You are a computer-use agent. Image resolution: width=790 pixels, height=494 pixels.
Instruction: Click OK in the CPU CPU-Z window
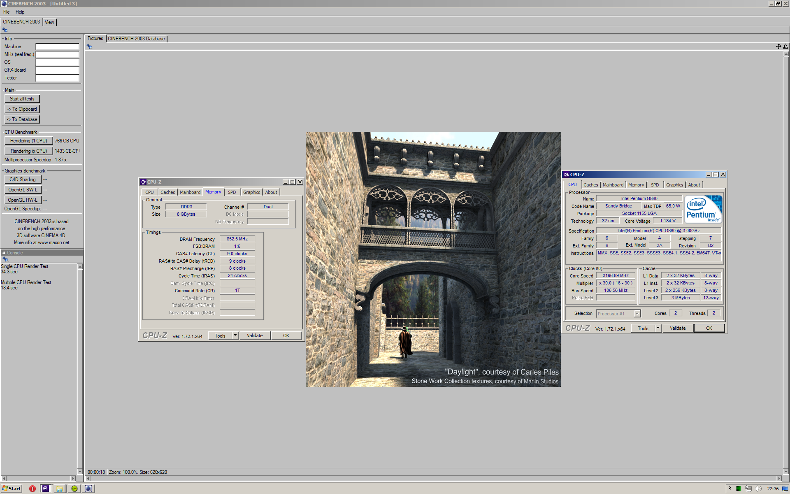[709, 328]
